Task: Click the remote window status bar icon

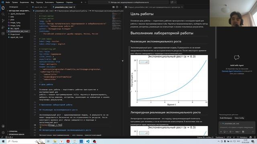Action: tap(2, 137)
